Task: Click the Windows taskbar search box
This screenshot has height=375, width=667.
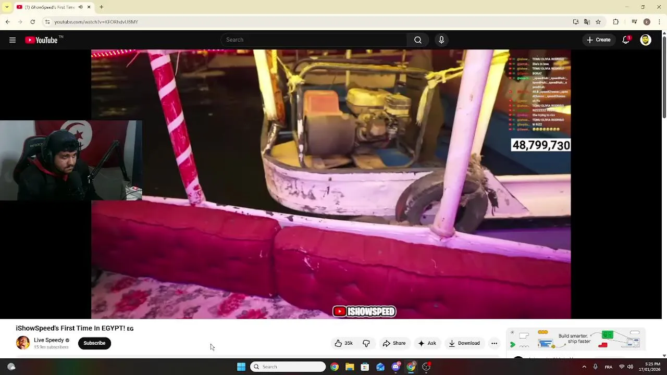Action: pyautogui.click(x=288, y=367)
